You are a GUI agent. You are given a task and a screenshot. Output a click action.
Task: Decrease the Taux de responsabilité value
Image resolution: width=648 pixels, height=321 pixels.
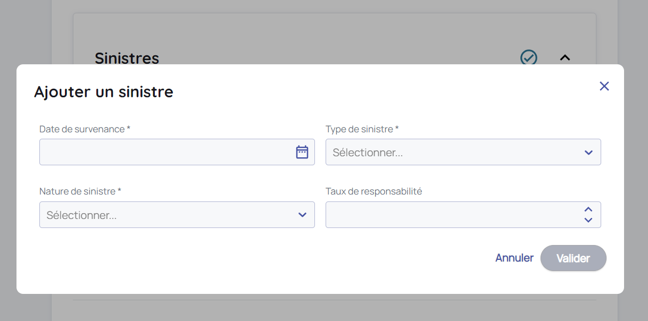[x=588, y=219]
